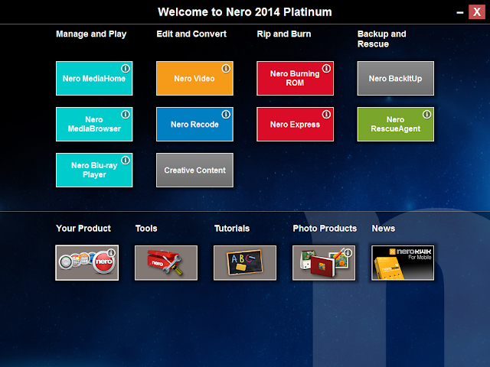Viewport: 490px width, 367px height.
Task: Click the Photo Products label
Action: (x=325, y=229)
